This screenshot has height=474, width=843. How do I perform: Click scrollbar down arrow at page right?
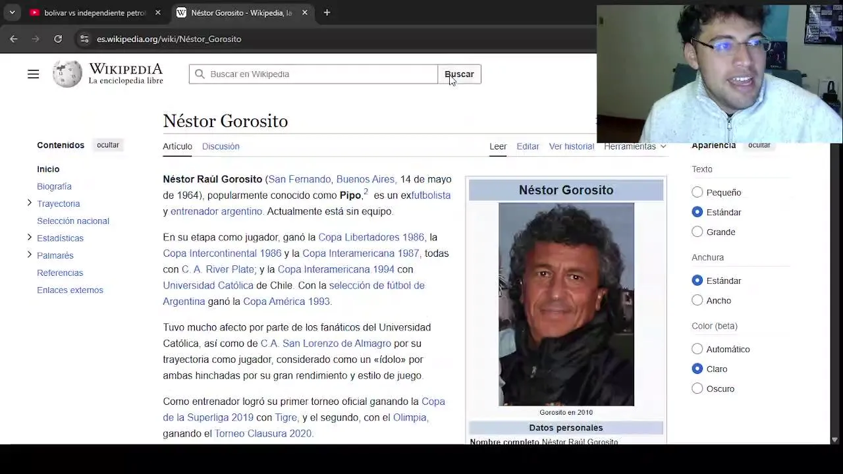click(835, 439)
